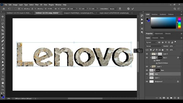
Task: Select the Hand tool
Action: [3, 83]
